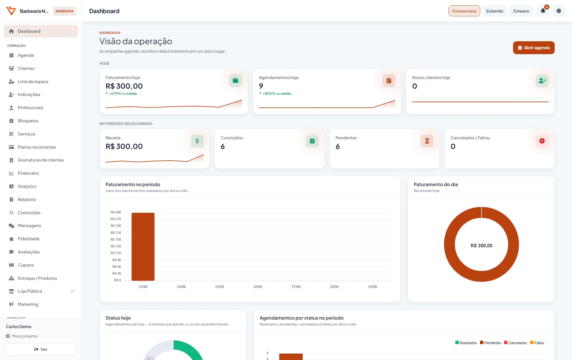Click the Status hoje card title
This screenshot has height=360, width=572.
click(118, 318)
